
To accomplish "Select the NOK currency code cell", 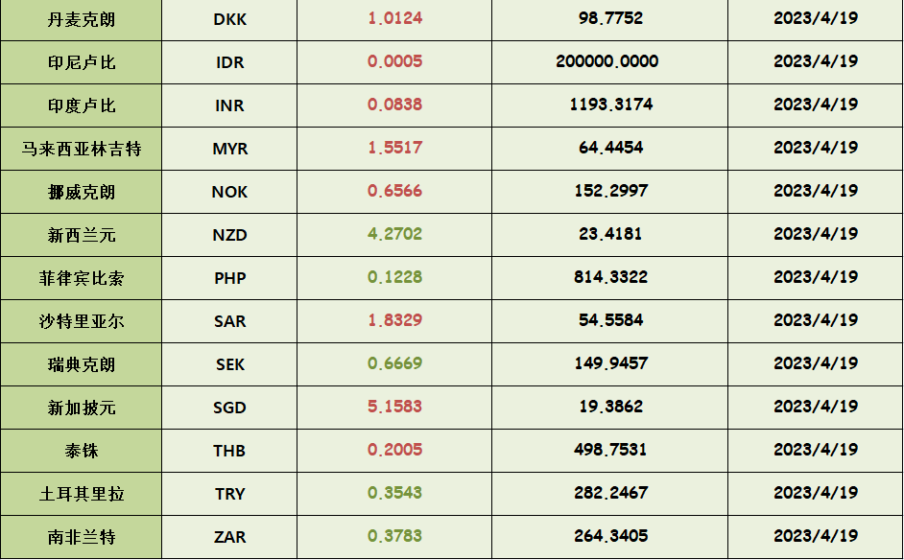I will (x=230, y=192).
